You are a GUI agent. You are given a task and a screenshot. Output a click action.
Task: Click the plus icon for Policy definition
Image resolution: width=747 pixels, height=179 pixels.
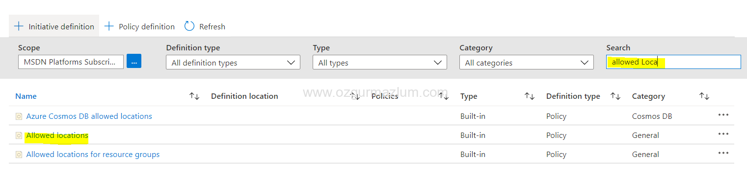(109, 26)
